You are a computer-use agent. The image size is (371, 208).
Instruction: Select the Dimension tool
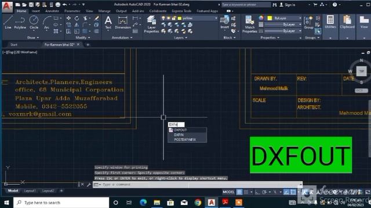click(123, 23)
